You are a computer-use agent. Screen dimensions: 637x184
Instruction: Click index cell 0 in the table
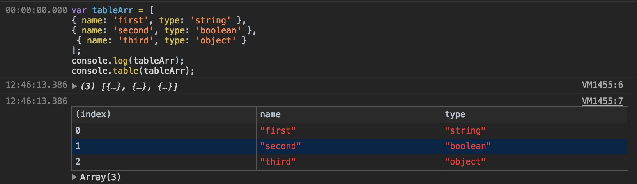click(x=78, y=131)
